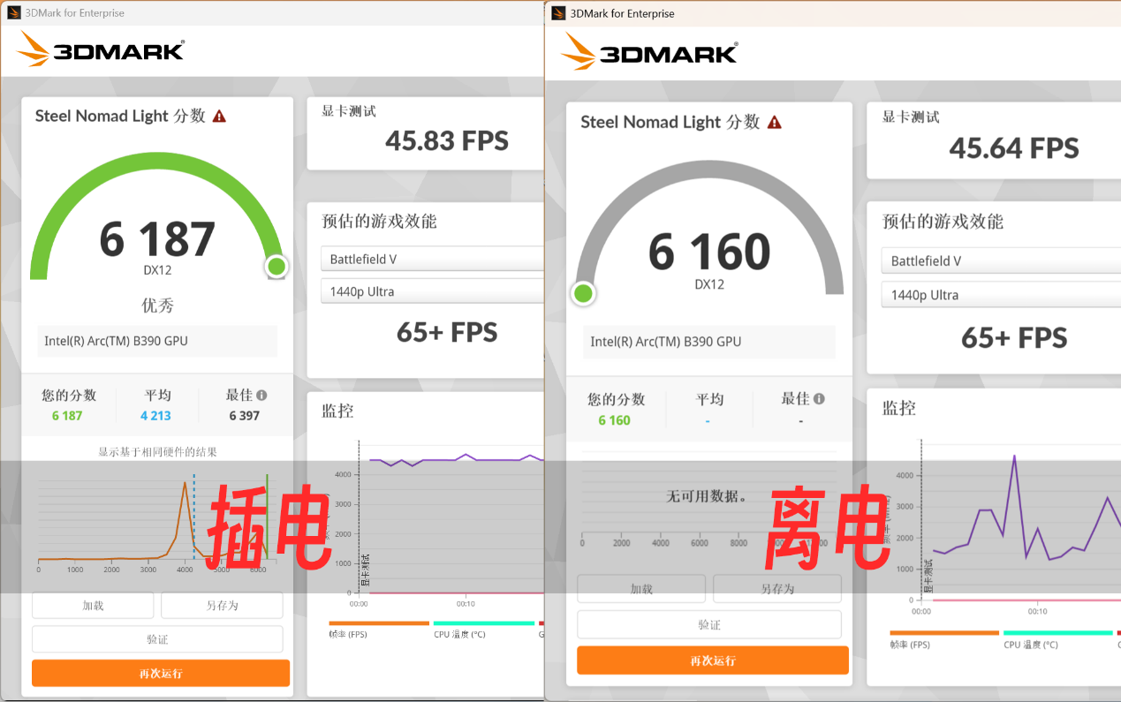Click the 3DMark logo in left window
Screen dimensions: 1121x702
(100, 49)
